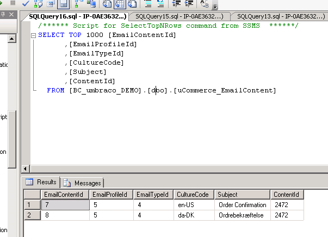Click the [CultureCode] line in the query

pos(96,63)
